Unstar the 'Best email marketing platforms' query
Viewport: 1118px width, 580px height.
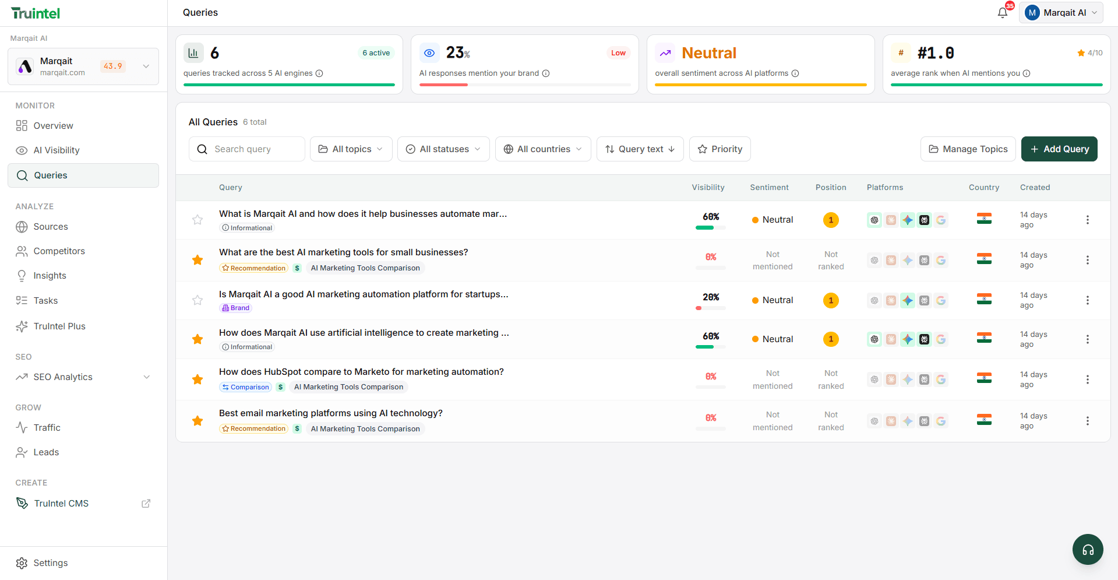197,421
